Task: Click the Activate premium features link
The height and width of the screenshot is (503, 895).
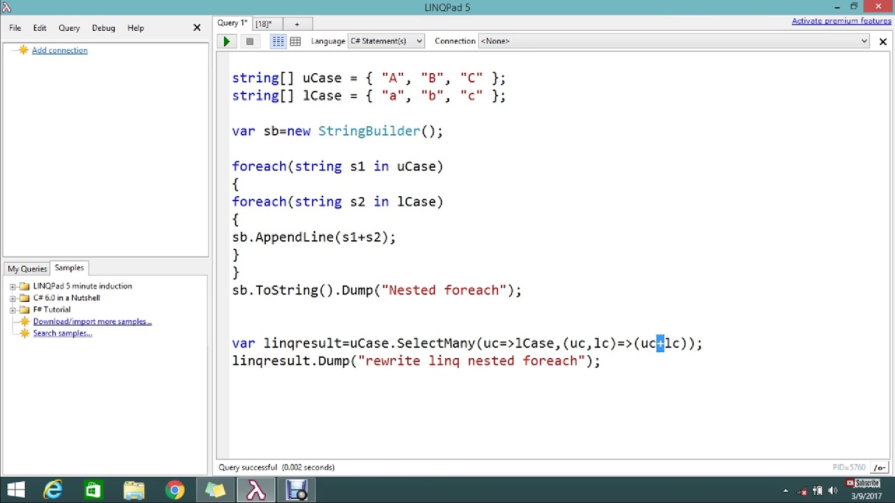Action: 841,21
